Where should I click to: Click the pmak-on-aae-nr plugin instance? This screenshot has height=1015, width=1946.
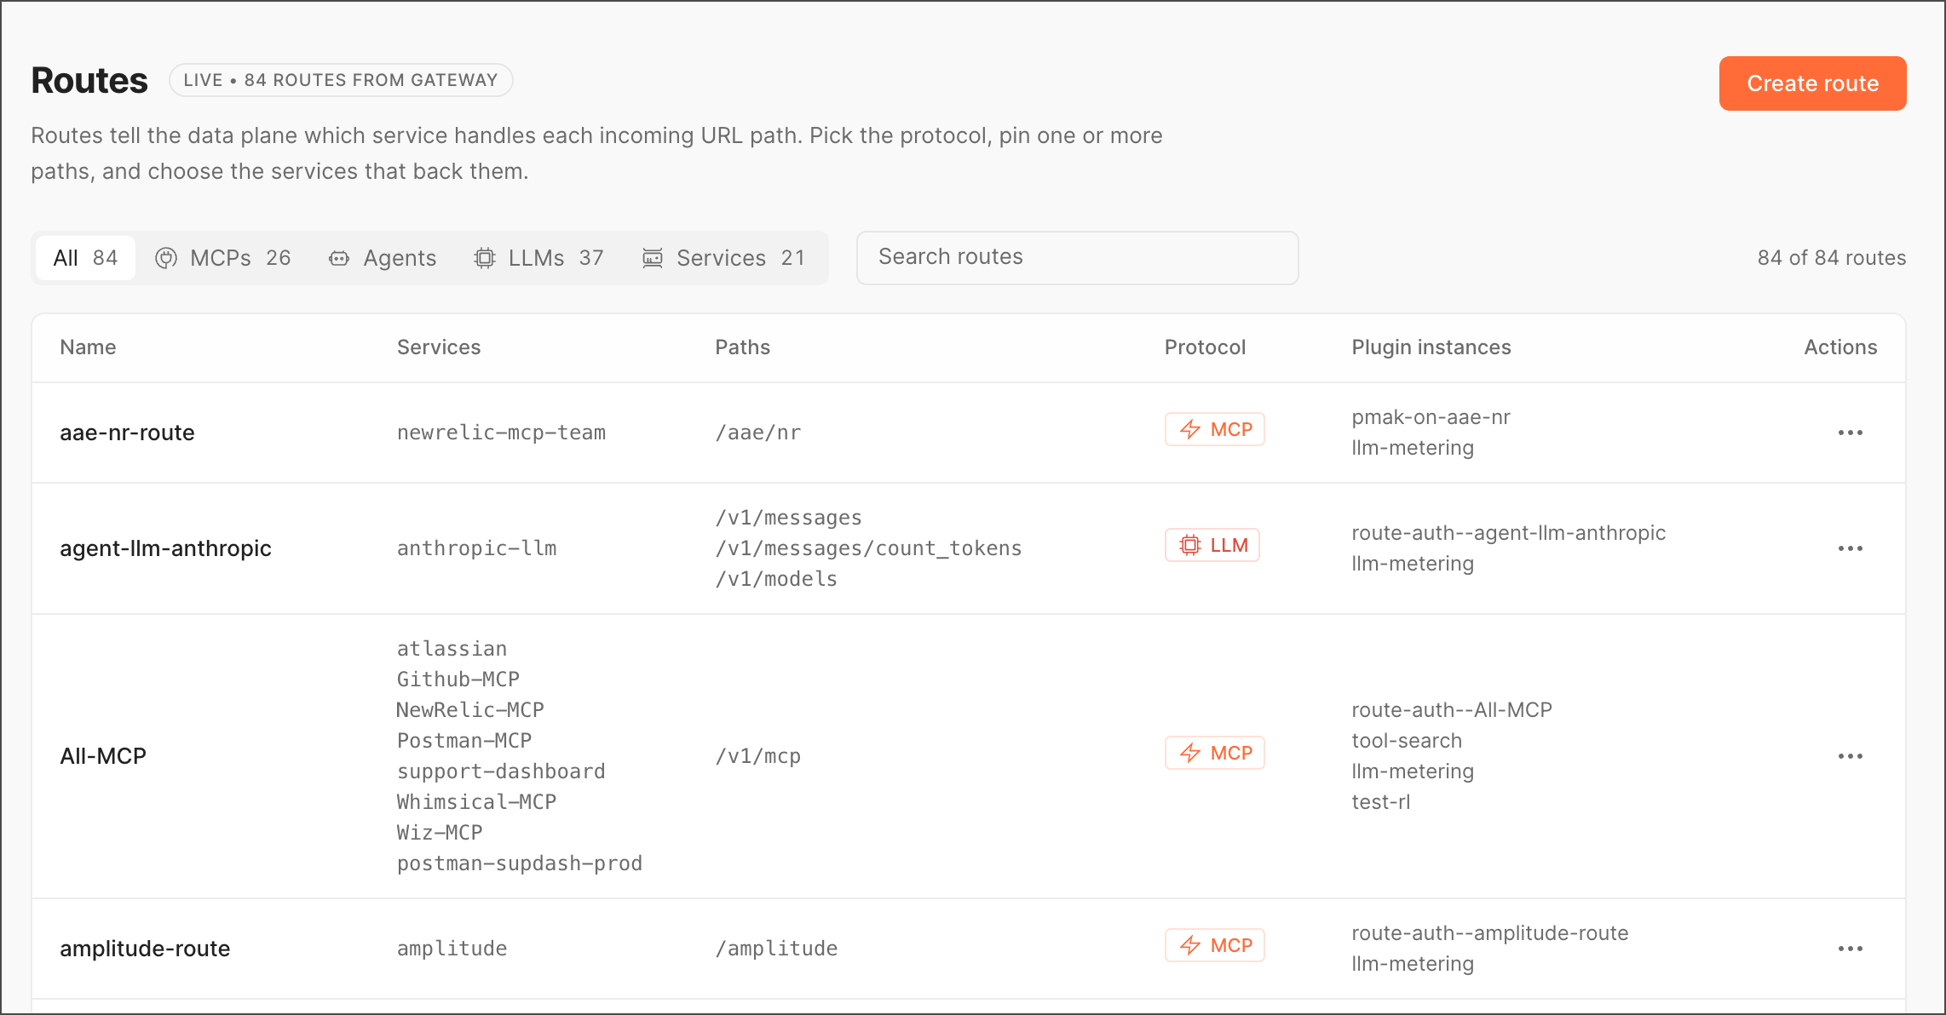click(1431, 417)
